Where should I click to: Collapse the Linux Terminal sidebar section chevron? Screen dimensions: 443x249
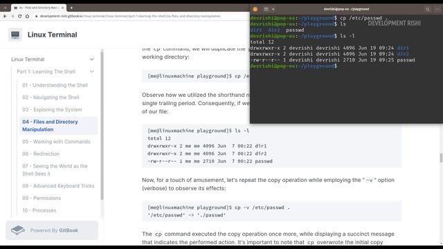click(x=92, y=59)
